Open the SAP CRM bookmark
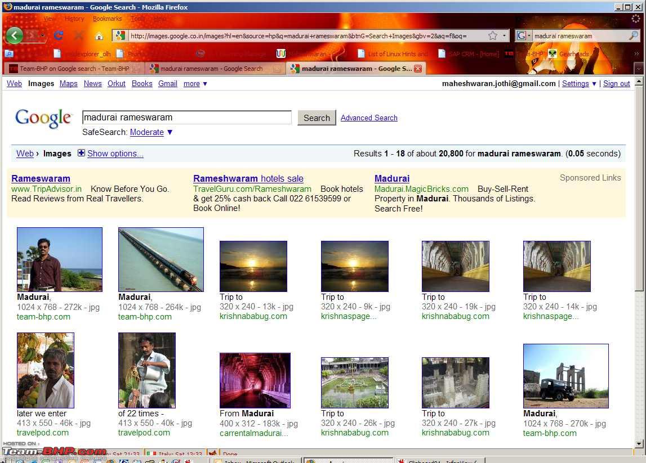 [469, 54]
